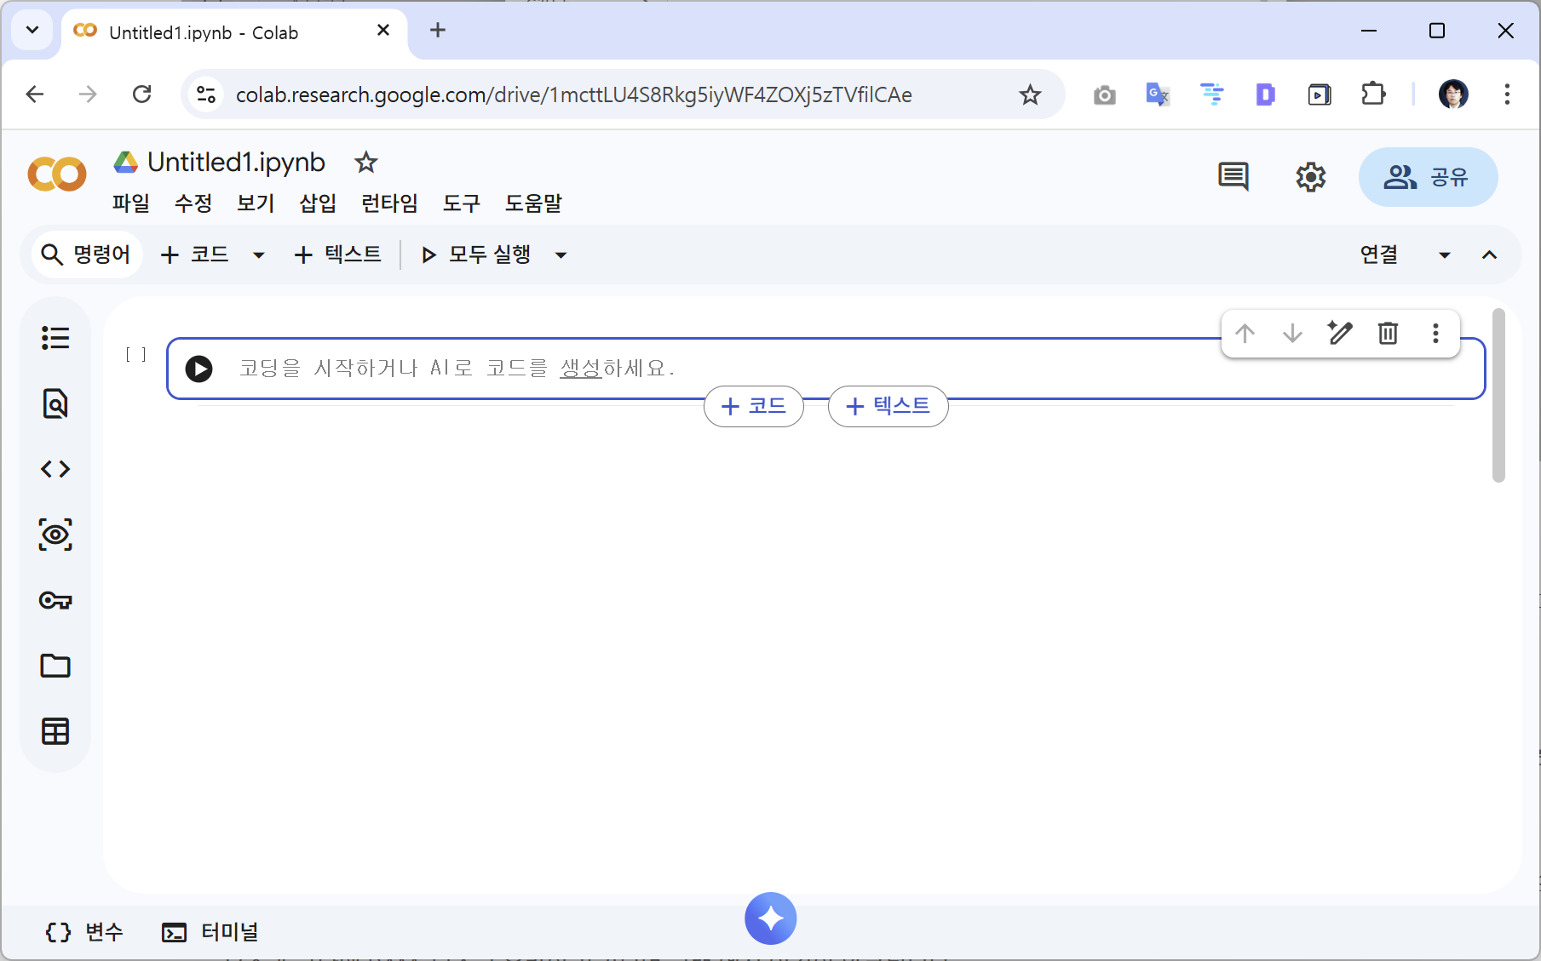This screenshot has width=1541, height=961.
Task: Run the code cell play button
Action: pyautogui.click(x=199, y=369)
